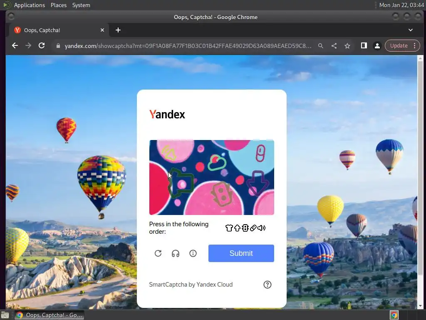Open Chrome three-dot menu
The height and width of the screenshot is (320, 426).
pos(415,46)
